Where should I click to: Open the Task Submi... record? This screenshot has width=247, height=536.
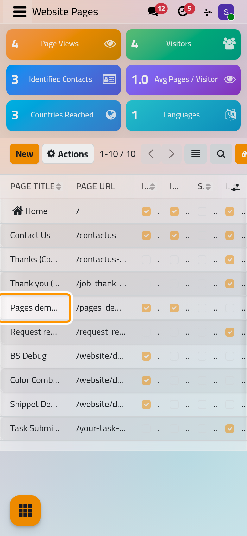pyautogui.click(x=35, y=428)
